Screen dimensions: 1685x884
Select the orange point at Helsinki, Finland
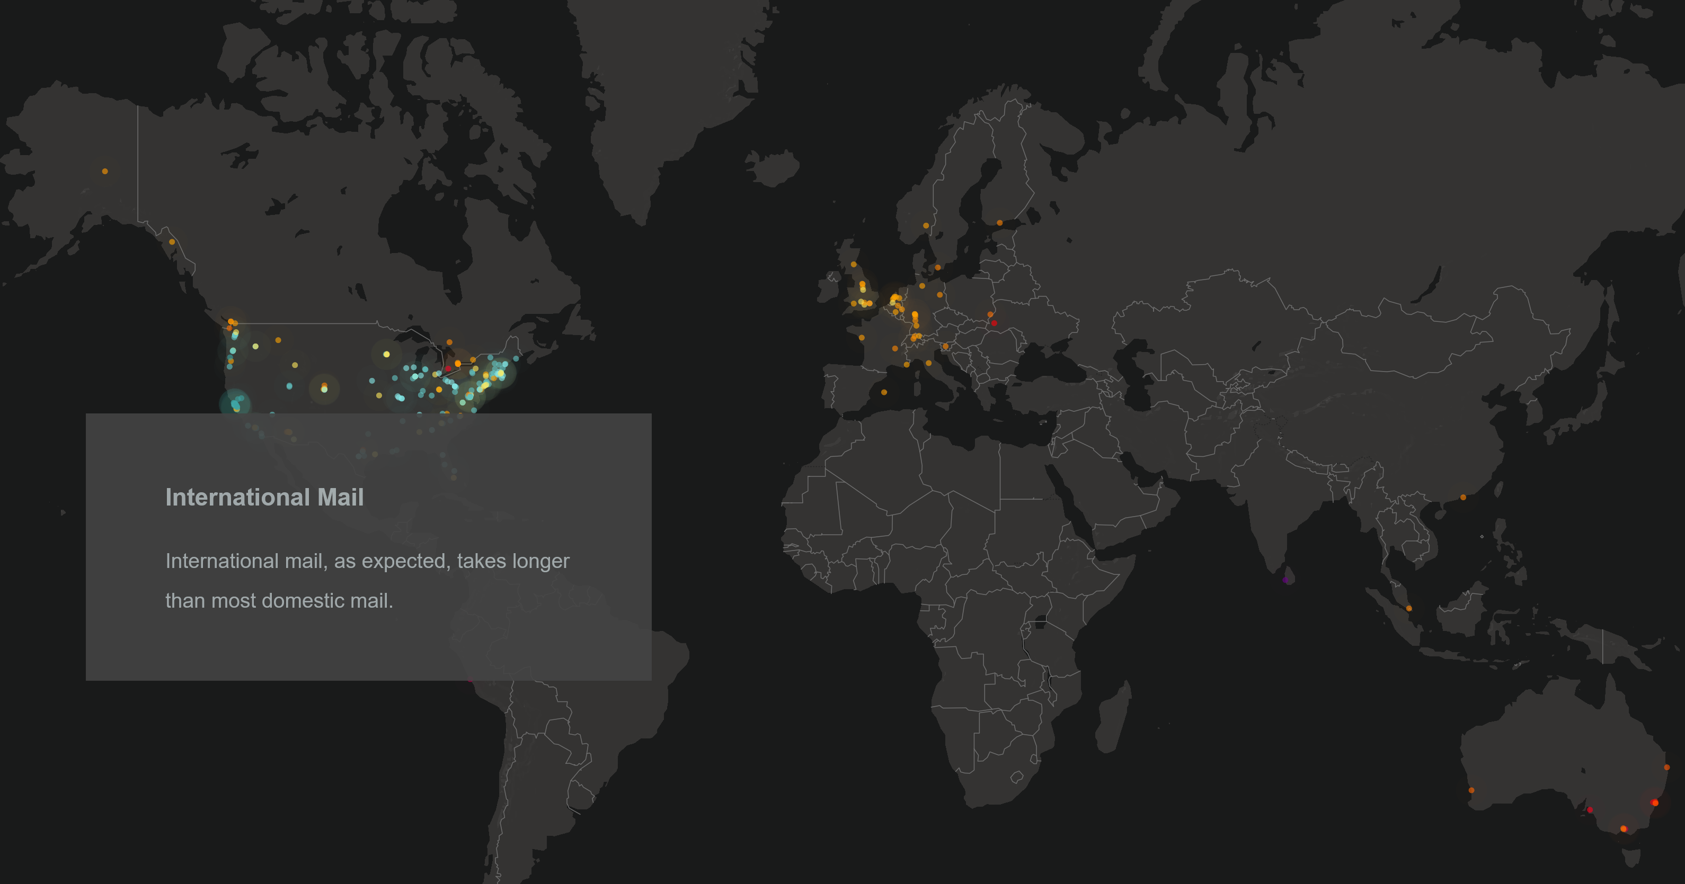[x=999, y=223]
